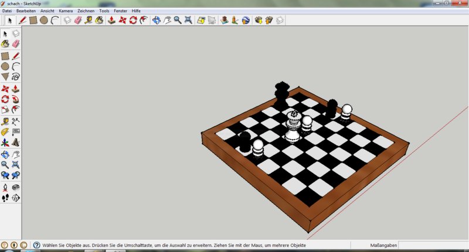Select the Orbit tool in top toolbar
The image size is (469, 252).
click(x=156, y=20)
